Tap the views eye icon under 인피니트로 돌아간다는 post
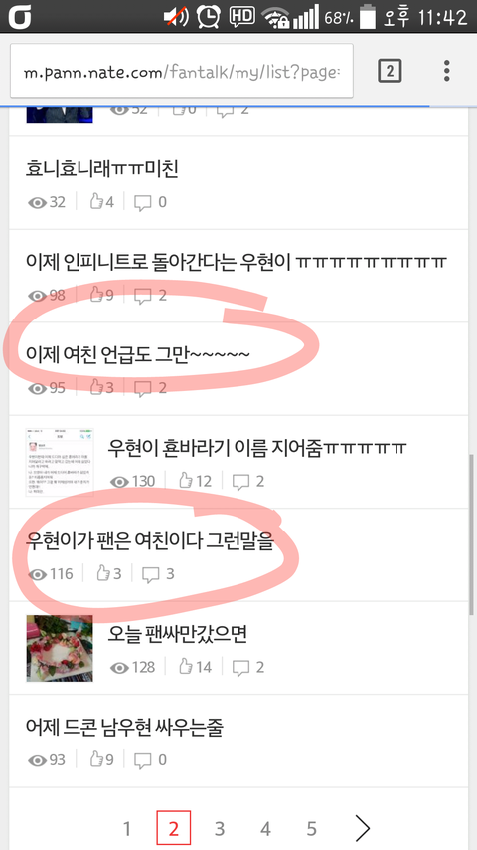 click(x=37, y=296)
